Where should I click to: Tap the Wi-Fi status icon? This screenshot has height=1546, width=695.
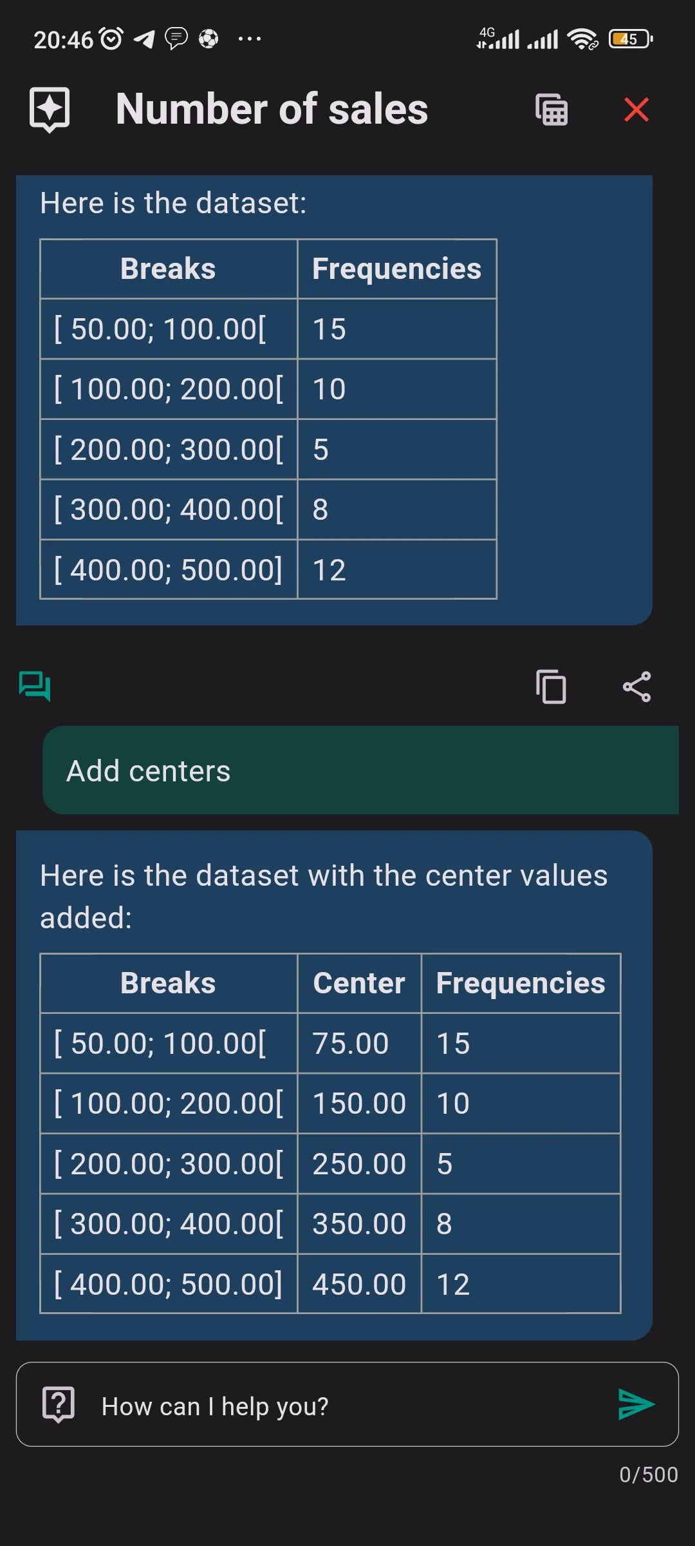pyautogui.click(x=582, y=39)
